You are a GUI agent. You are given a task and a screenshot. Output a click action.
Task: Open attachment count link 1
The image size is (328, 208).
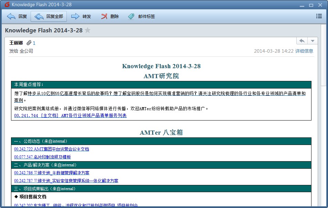34,43
